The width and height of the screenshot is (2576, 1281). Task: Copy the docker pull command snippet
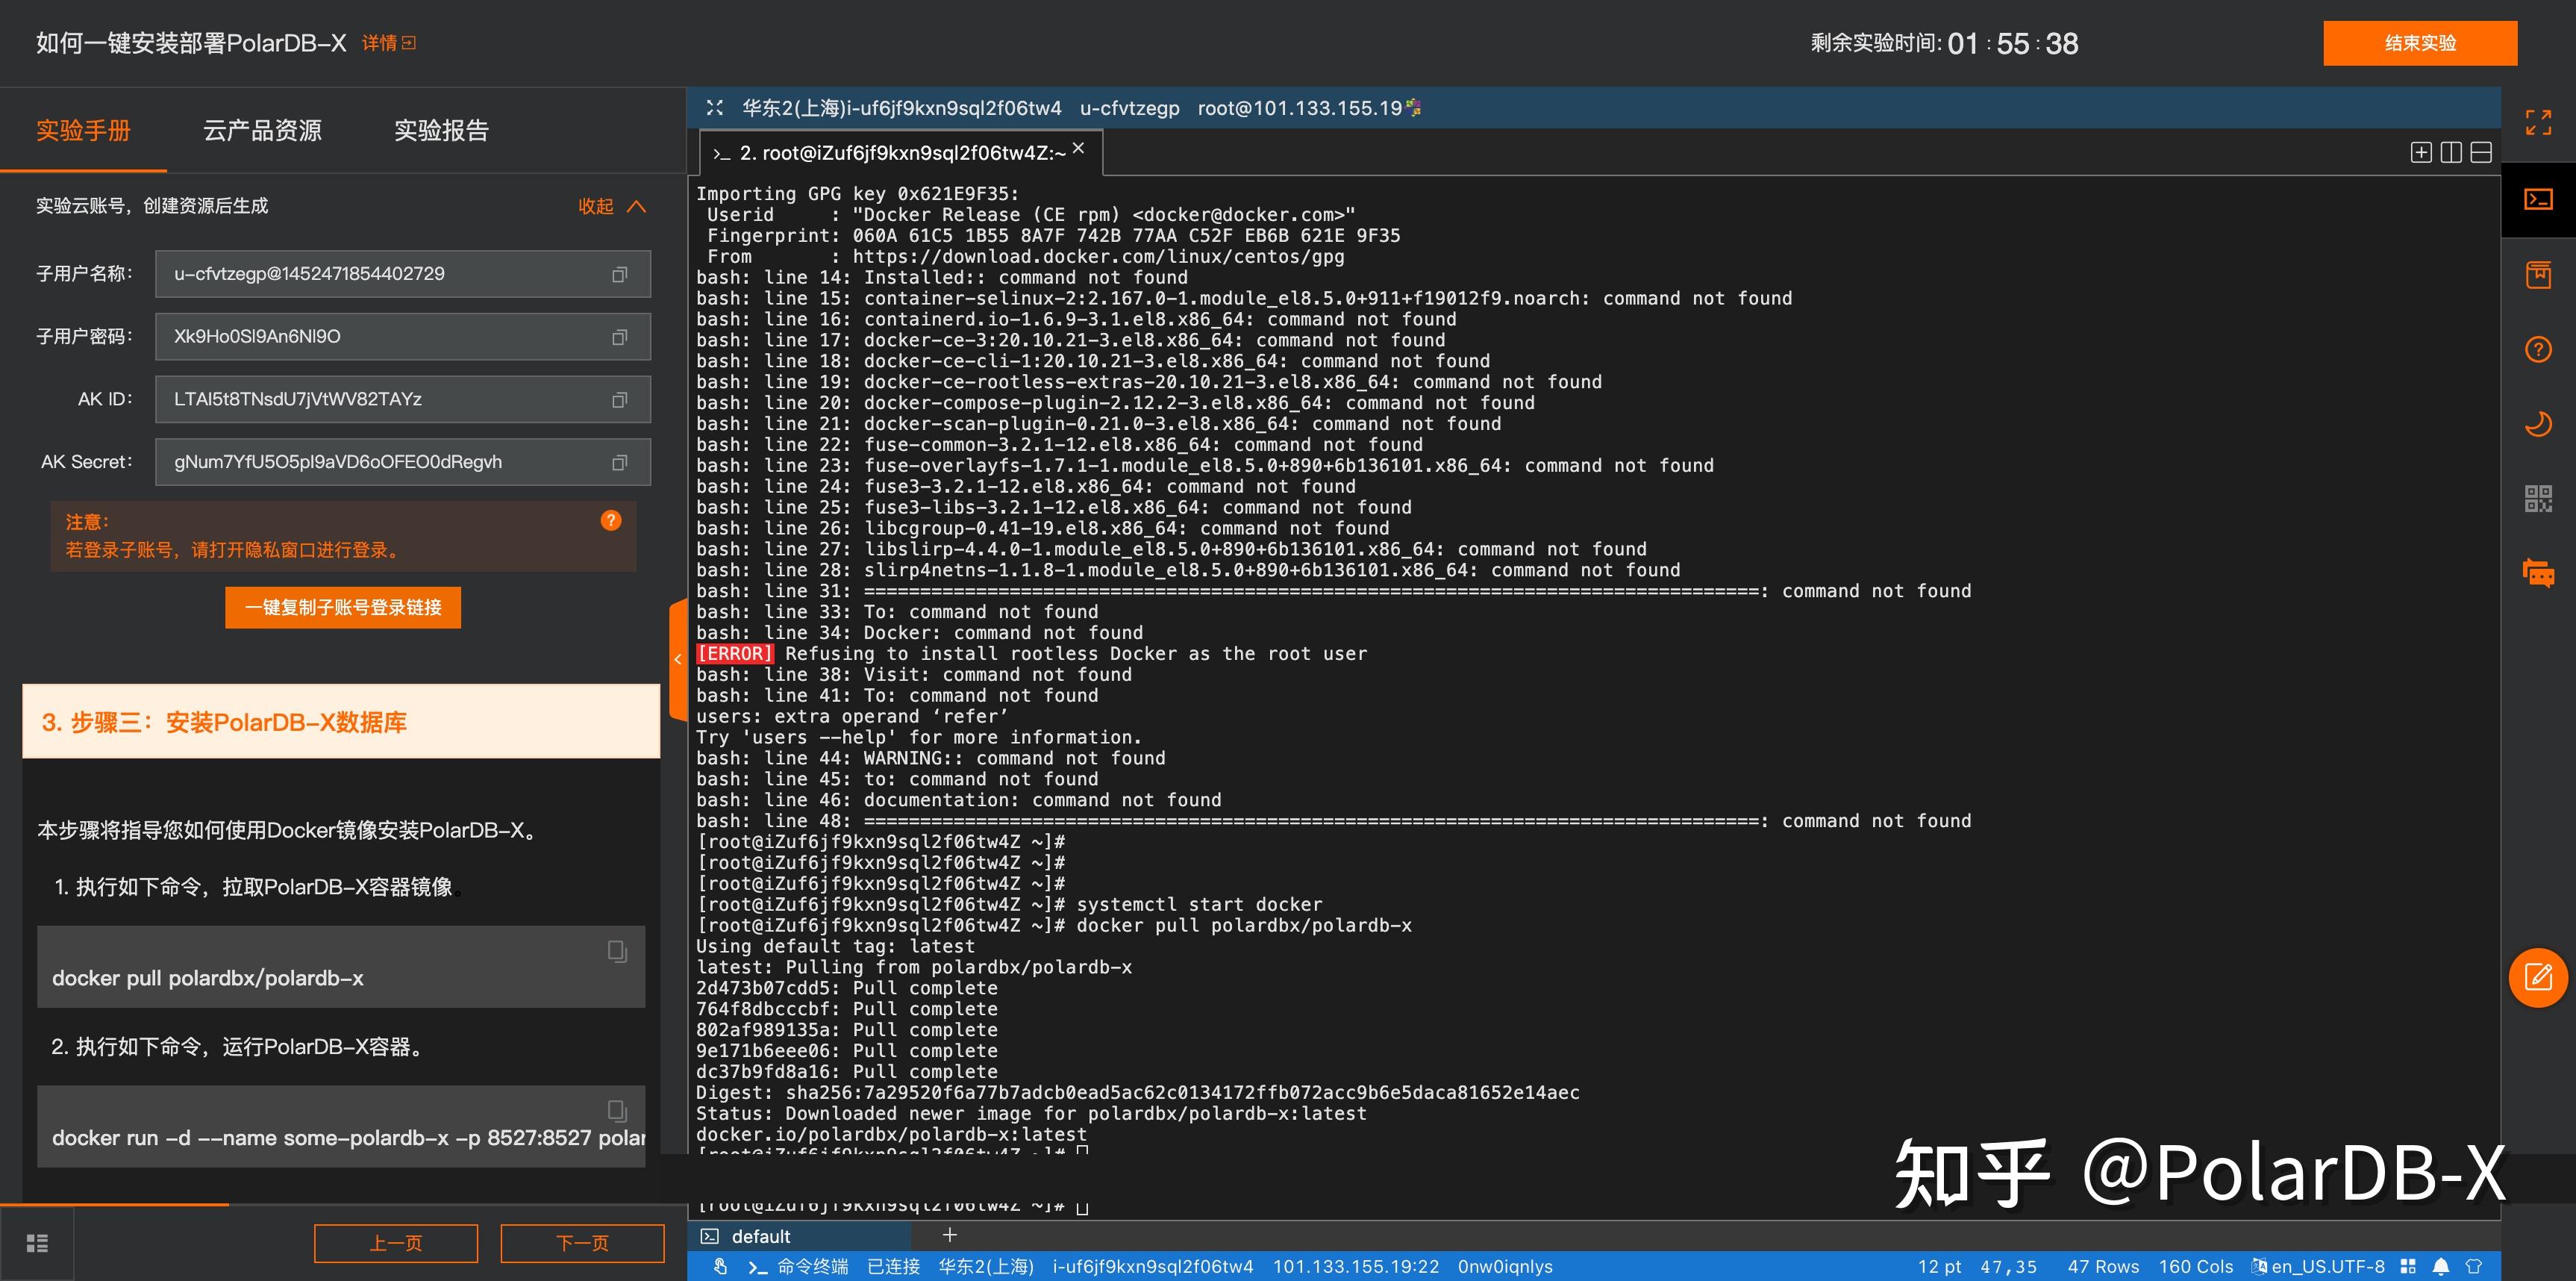tap(617, 951)
